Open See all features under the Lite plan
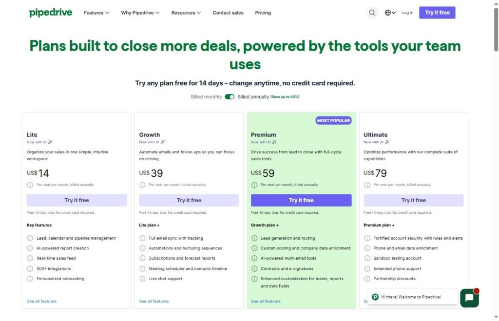Image resolution: width=499 pixels, height=321 pixels. click(x=41, y=301)
